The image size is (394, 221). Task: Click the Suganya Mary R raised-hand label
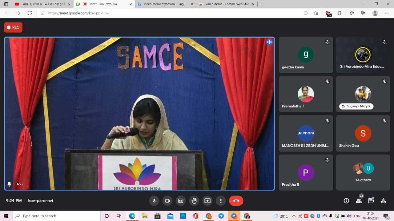(356, 106)
